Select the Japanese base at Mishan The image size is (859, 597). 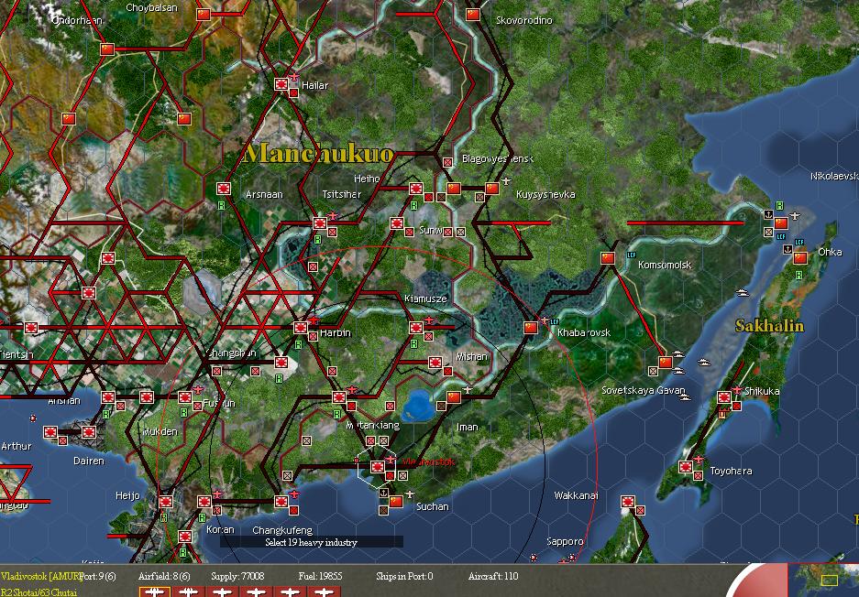point(435,363)
